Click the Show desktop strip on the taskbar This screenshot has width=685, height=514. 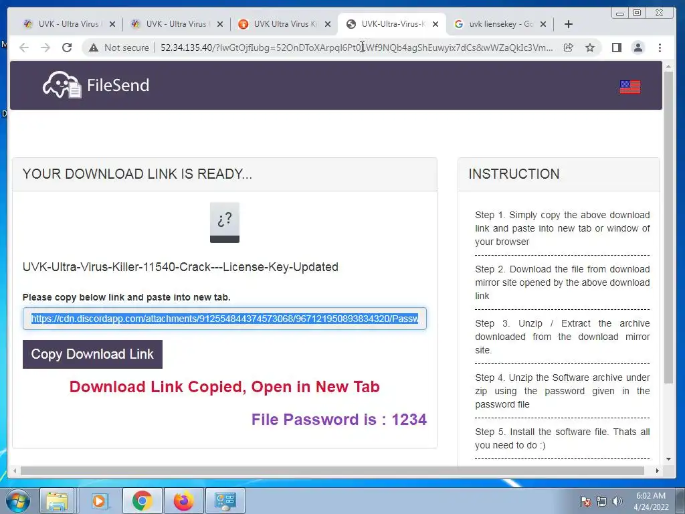[680, 501]
